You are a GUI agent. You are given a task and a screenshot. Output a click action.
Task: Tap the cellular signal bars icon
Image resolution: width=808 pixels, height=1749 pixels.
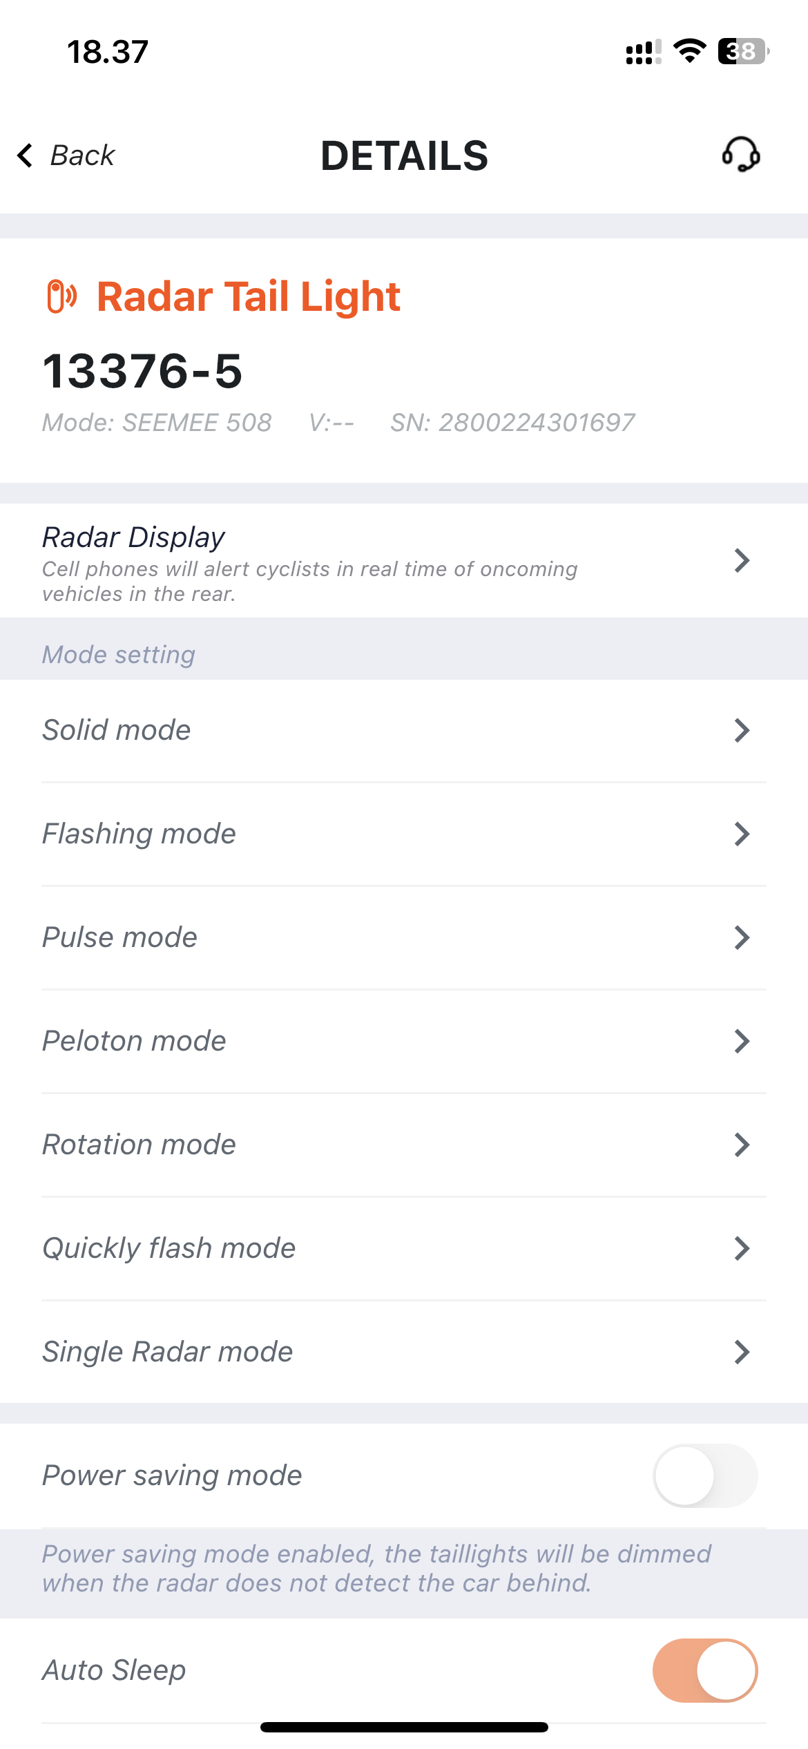point(644,52)
